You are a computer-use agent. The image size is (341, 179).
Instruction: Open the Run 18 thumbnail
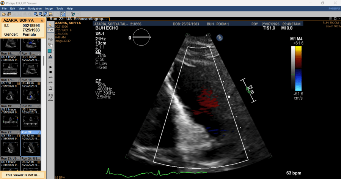[x=31, y=91]
